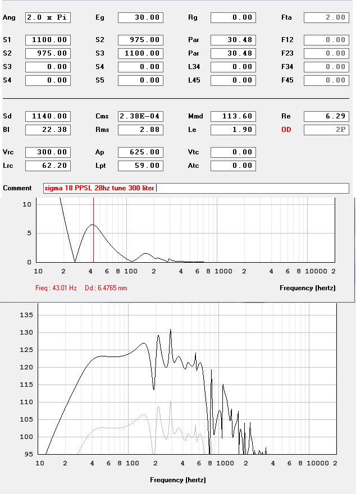The width and height of the screenshot is (356, 494).
Task: Click the Comment text box
Action: (x=196, y=188)
